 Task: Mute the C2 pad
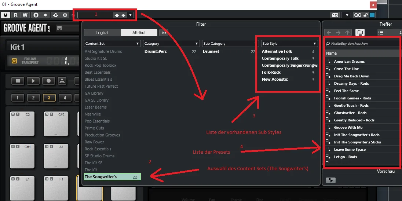click(13, 114)
